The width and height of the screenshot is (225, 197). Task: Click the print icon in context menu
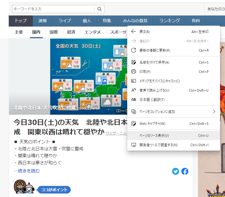tap(134, 72)
